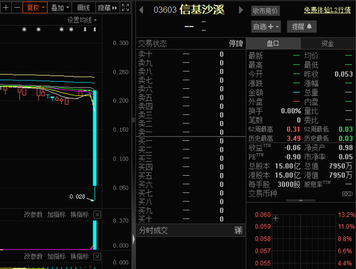The height and width of the screenshot is (269, 356).
Task: Click the third star event marker
Action: (61, 29)
